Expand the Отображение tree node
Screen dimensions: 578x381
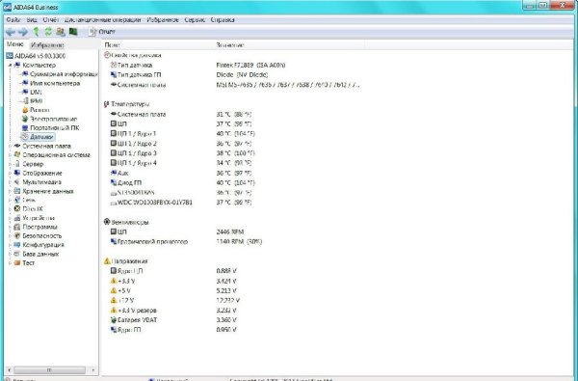(10, 174)
